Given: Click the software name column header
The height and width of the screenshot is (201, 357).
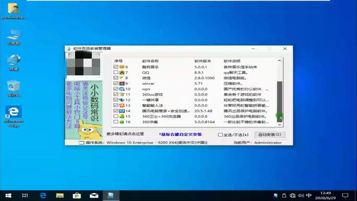Looking at the screenshot, I should (151, 61).
